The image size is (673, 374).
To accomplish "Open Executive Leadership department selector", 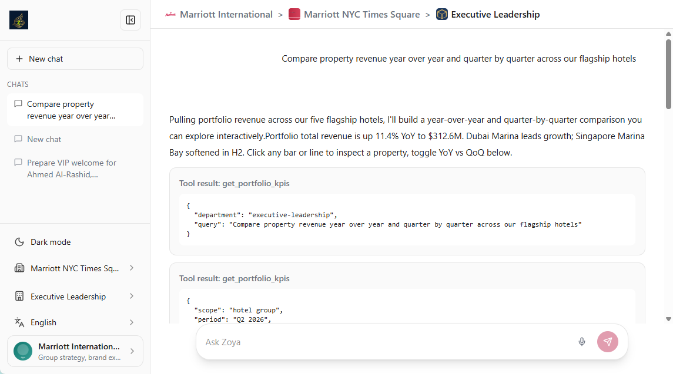I will tap(75, 296).
